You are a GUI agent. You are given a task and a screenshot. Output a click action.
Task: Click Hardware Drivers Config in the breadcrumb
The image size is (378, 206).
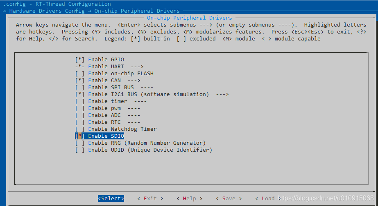(x=47, y=11)
